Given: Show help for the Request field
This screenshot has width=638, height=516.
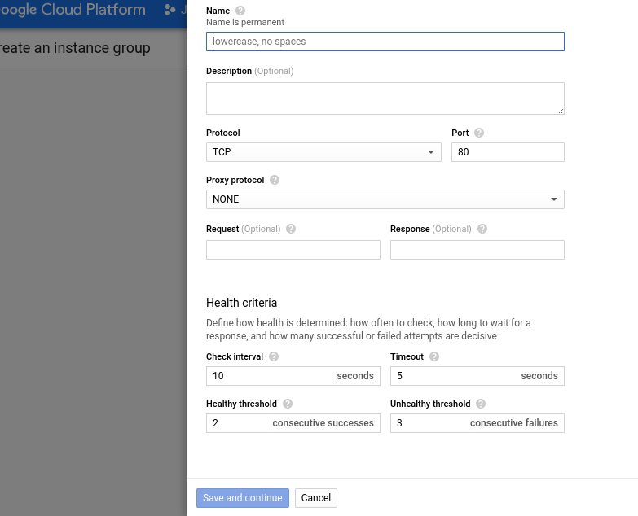Looking at the screenshot, I should (x=291, y=229).
